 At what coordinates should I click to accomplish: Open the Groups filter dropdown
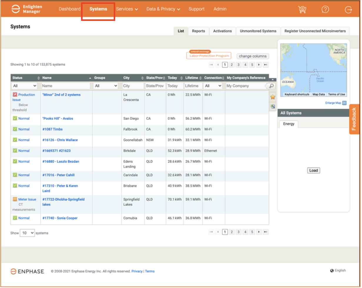106,86
